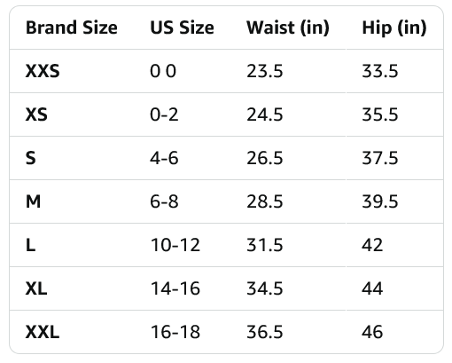Select the M brand size row label

coord(33,201)
